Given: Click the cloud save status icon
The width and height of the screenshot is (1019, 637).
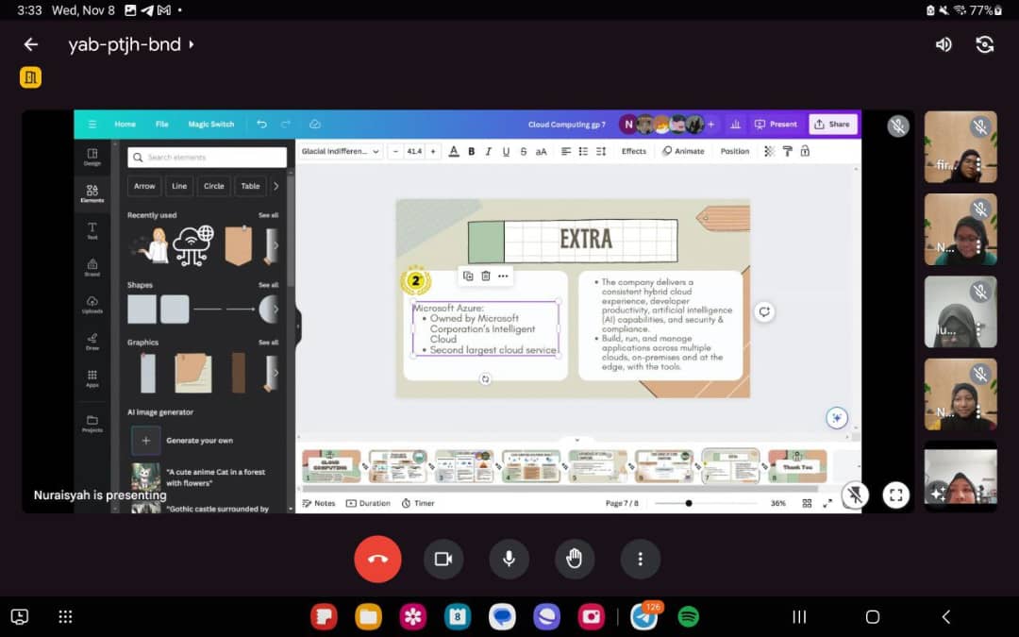Looking at the screenshot, I should tap(315, 125).
